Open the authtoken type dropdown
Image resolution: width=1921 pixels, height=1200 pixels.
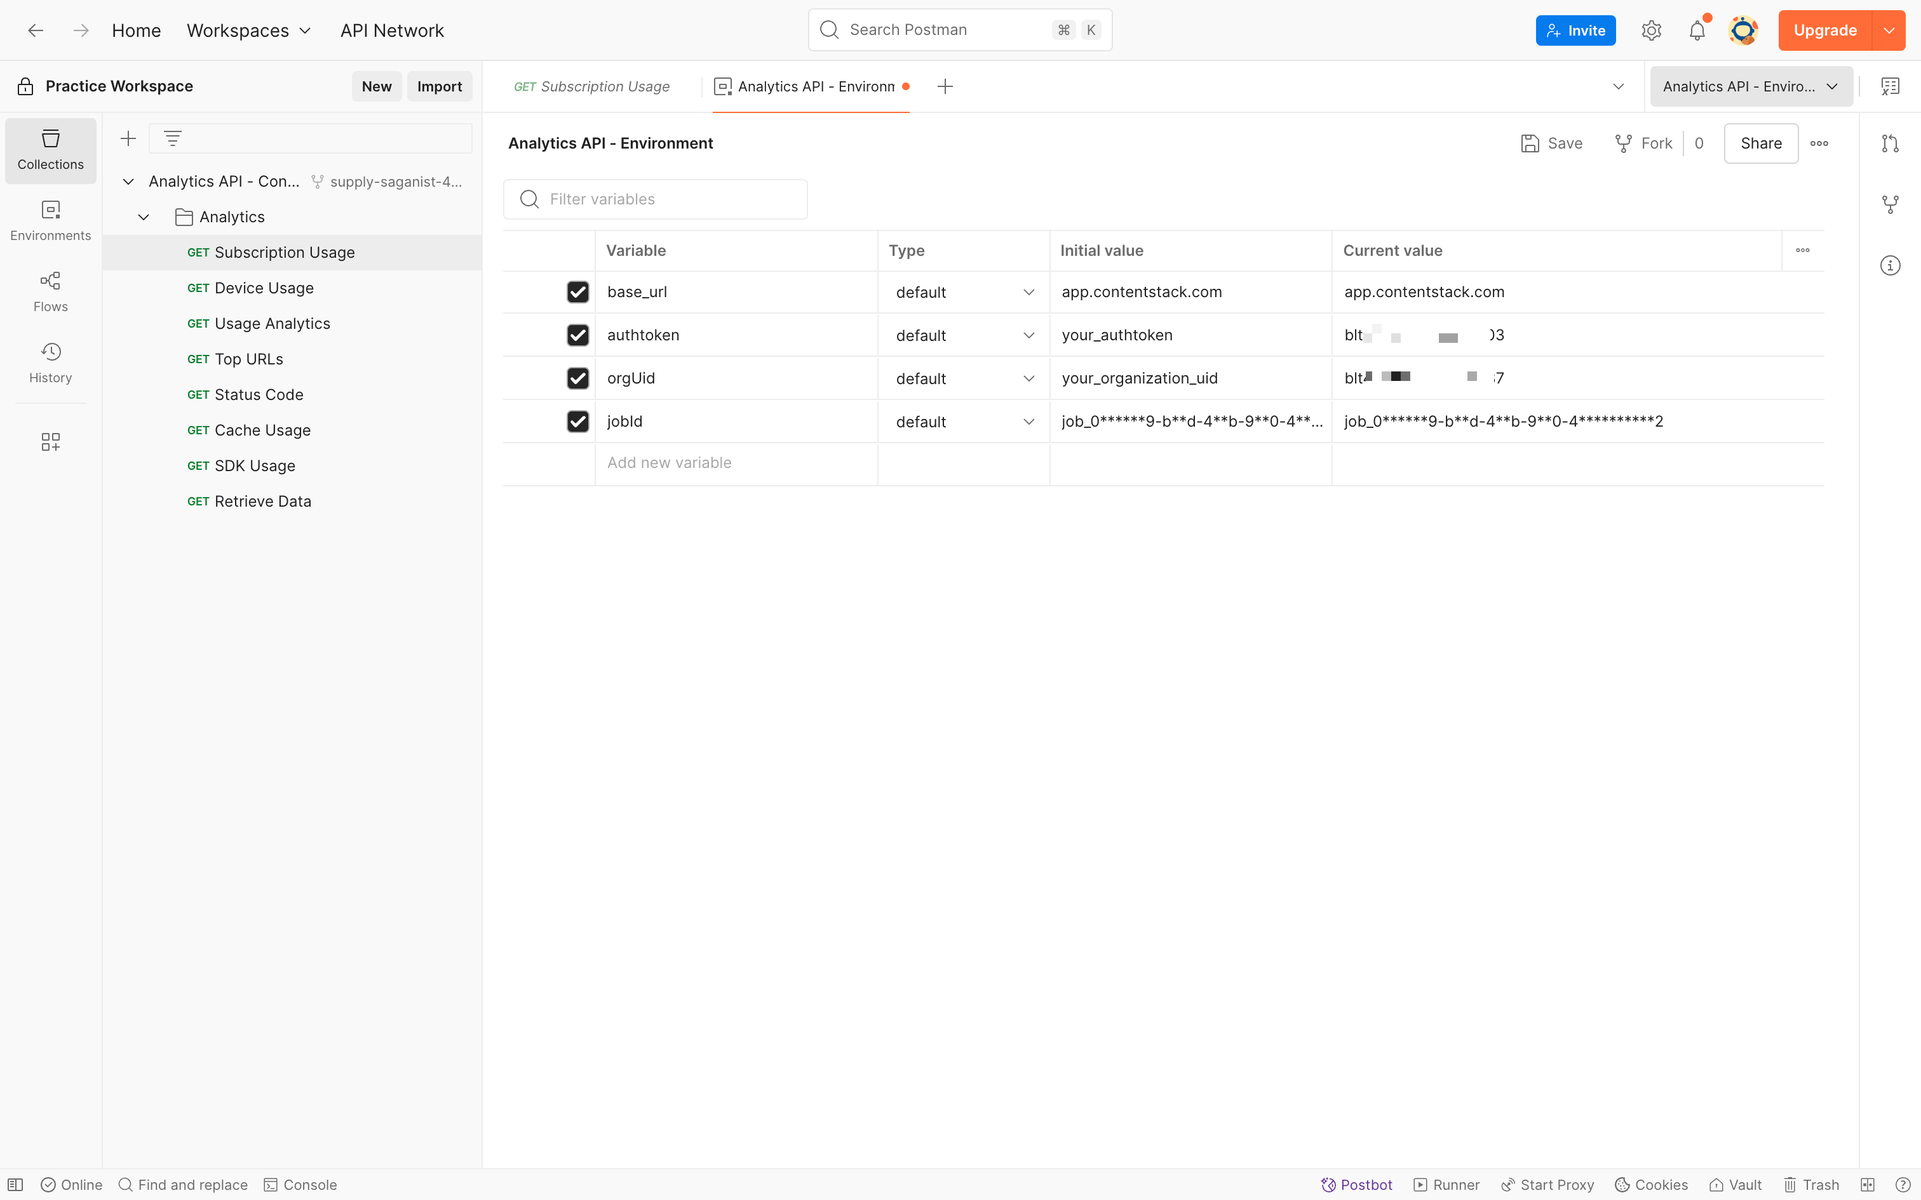[964, 335]
